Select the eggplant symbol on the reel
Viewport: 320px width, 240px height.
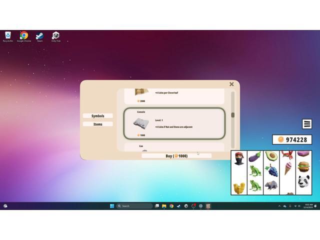[x=255, y=157]
